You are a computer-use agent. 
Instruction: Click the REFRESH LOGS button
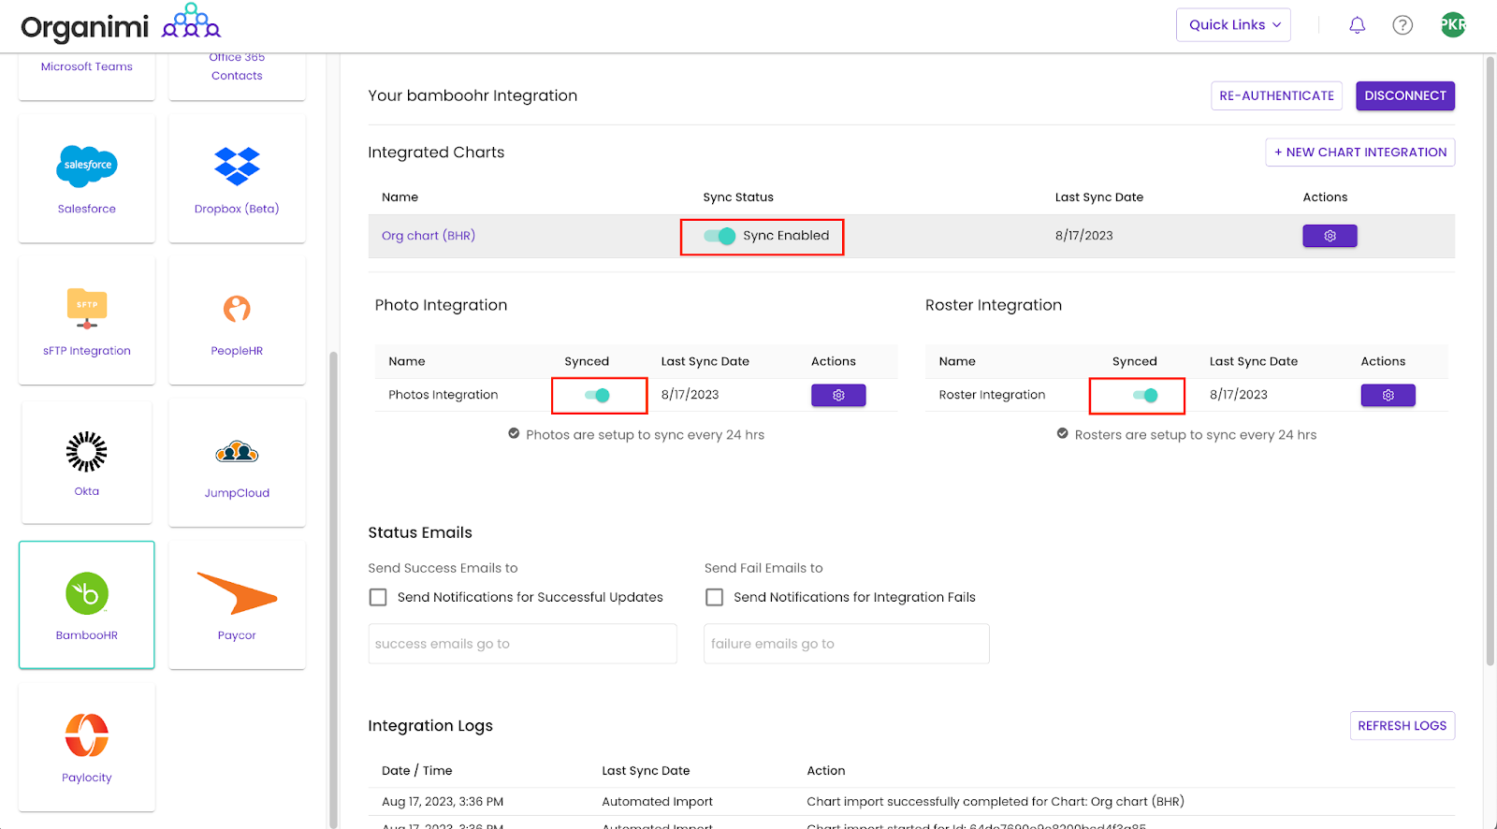pos(1402,726)
